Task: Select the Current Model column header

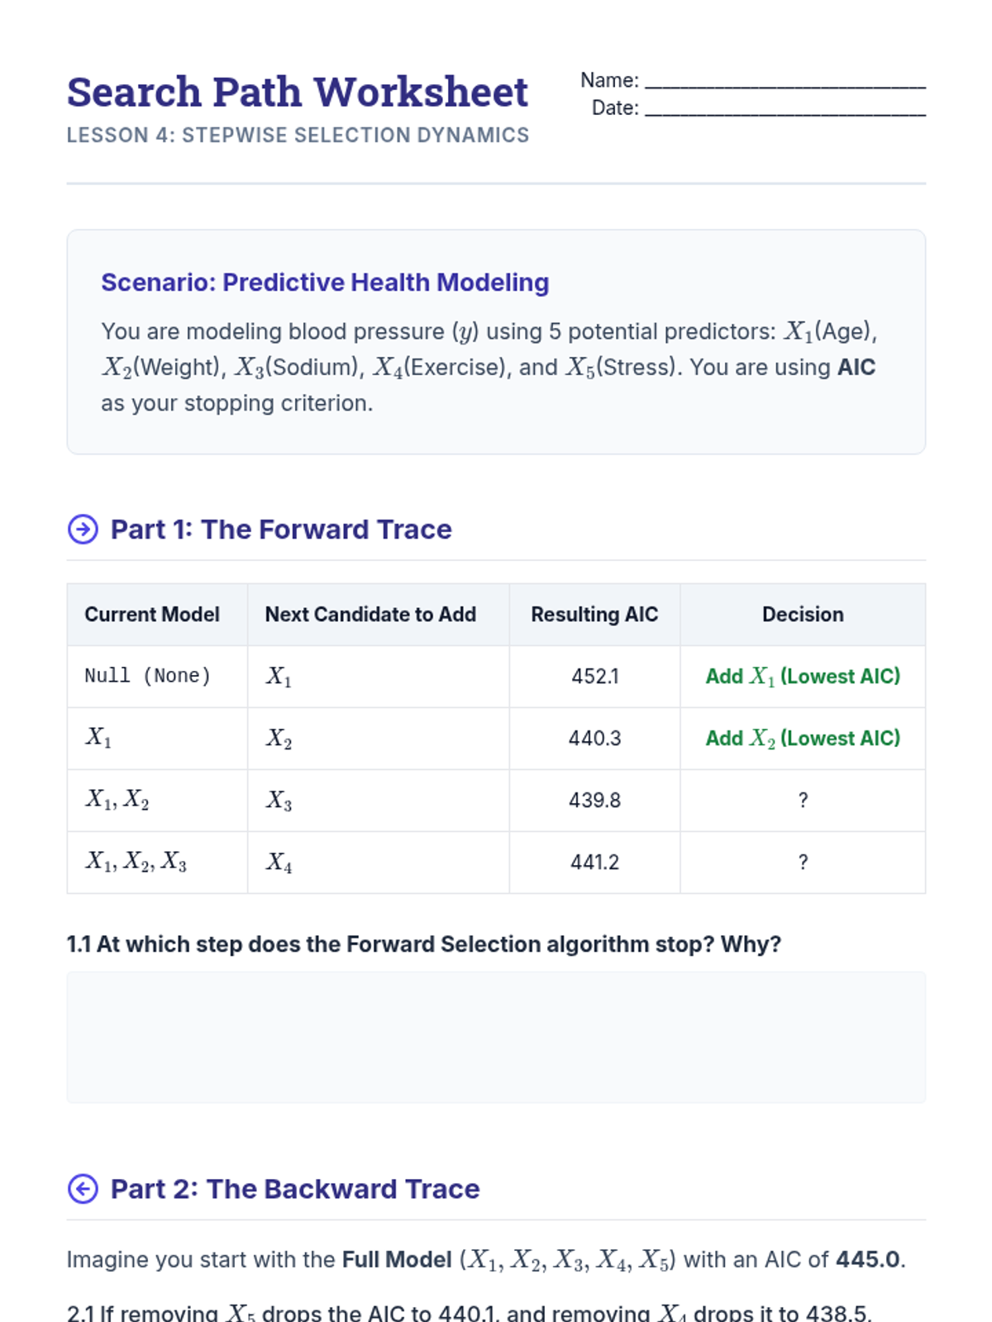Action: [152, 615]
